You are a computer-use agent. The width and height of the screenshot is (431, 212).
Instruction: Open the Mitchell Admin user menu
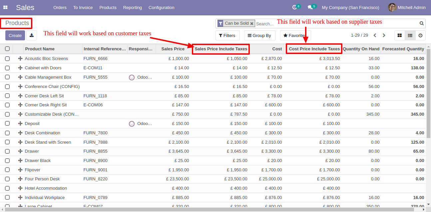407,7
